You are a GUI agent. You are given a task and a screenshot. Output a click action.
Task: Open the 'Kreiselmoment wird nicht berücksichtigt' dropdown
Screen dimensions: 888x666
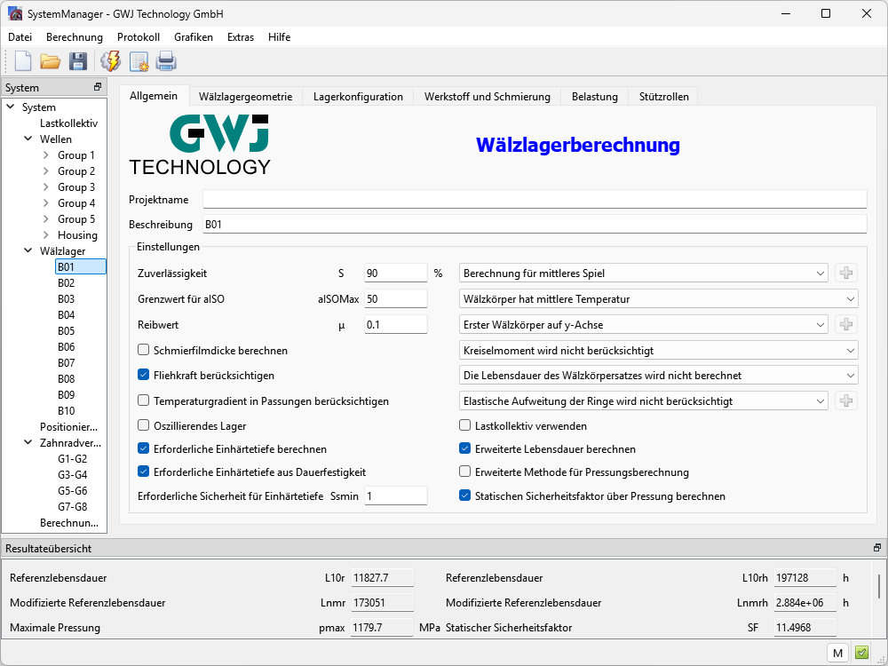click(658, 351)
